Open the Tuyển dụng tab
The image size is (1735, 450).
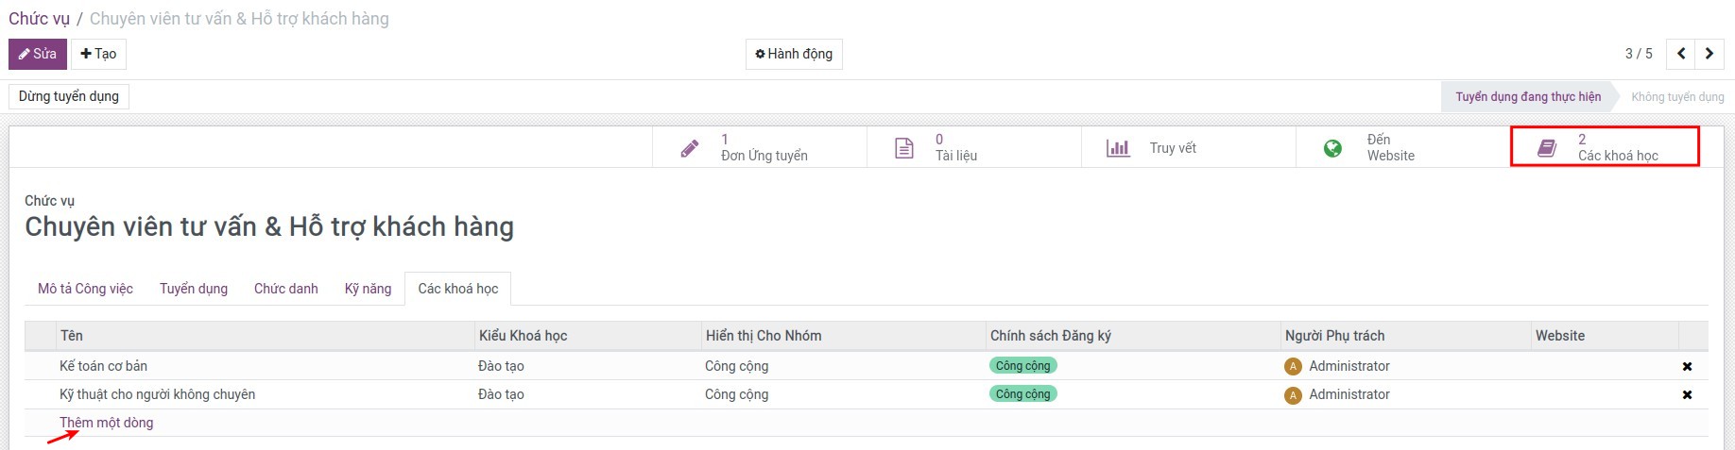(x=194, y=289)
